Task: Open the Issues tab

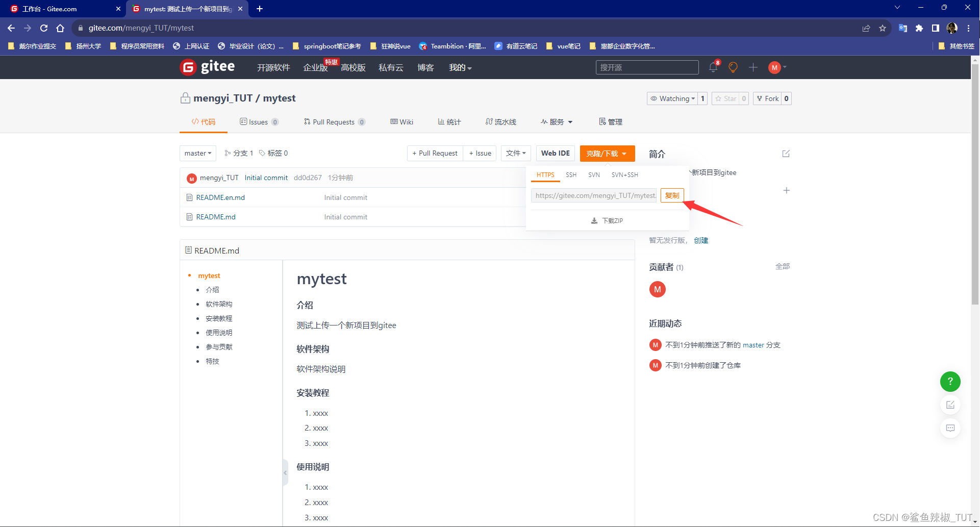Action: pos(259,122)
